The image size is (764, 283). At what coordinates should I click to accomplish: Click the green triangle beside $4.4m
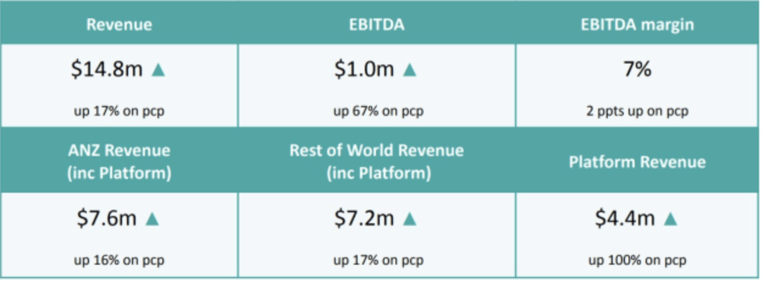671,219
